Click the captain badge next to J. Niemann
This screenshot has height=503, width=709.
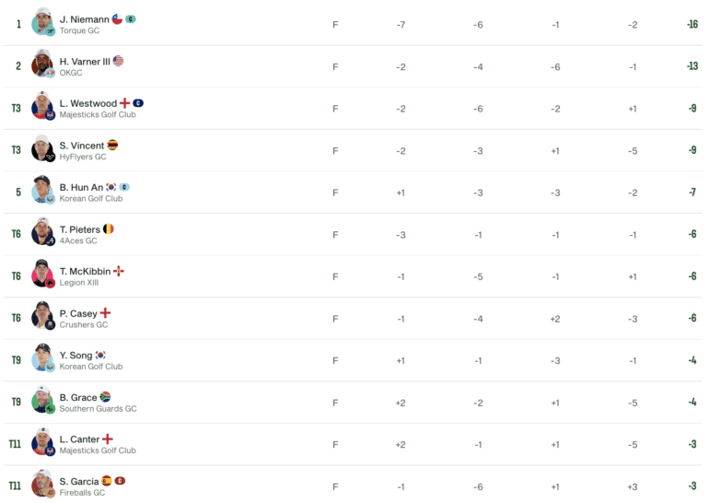(131, 19)
